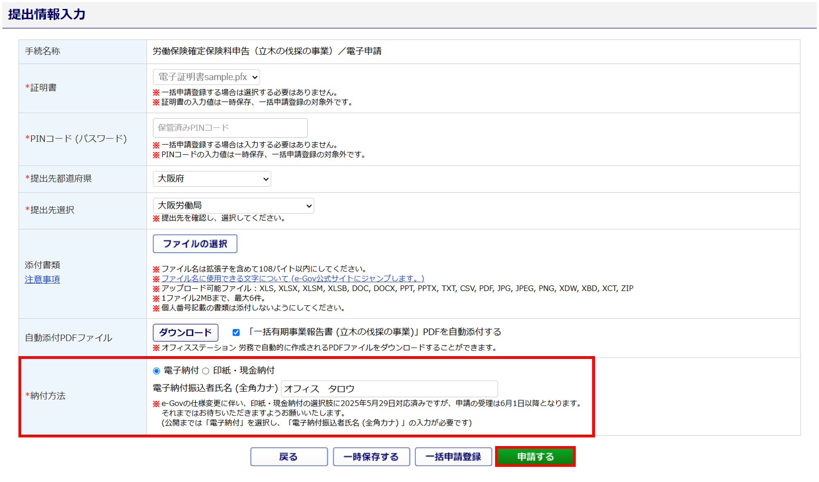The image size is (819, 482).
Task: Open the 証明書 certificate dropdown
Action: coord(206,77)
